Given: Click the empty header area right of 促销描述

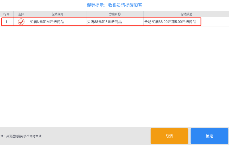Looking at the screenshot, I should tap(211, 14).
